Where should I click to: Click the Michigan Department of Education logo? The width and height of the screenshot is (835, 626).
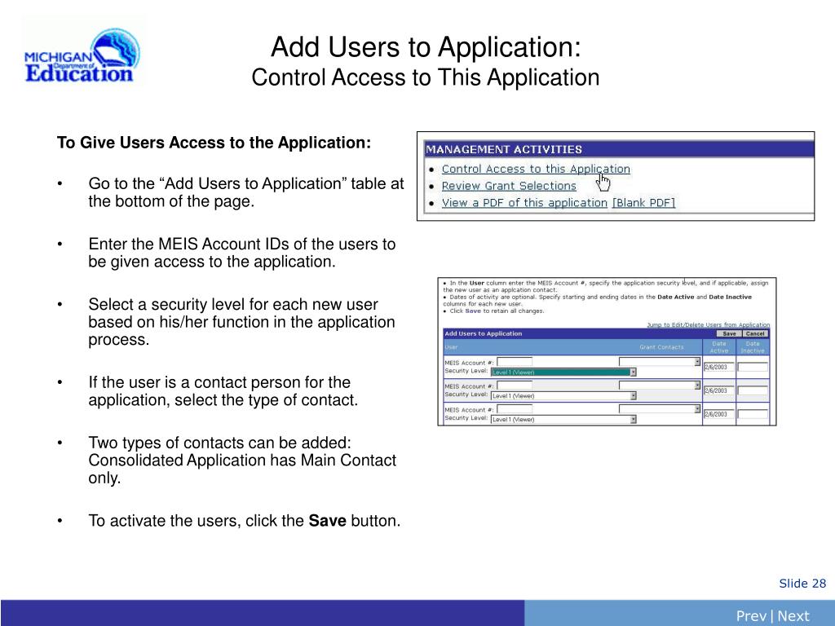pos(82,56)
